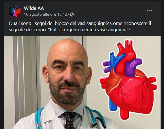Click the bottom blue vessel under the heart
The image size is (164, 129).
113,104
